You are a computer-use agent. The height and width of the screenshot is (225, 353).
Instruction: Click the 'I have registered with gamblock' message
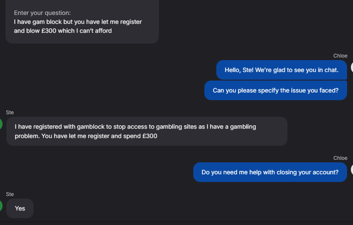click(x=146, y=131)
